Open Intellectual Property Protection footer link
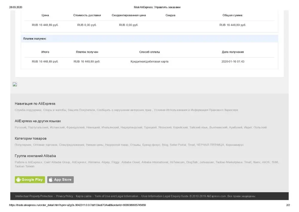 34,196
